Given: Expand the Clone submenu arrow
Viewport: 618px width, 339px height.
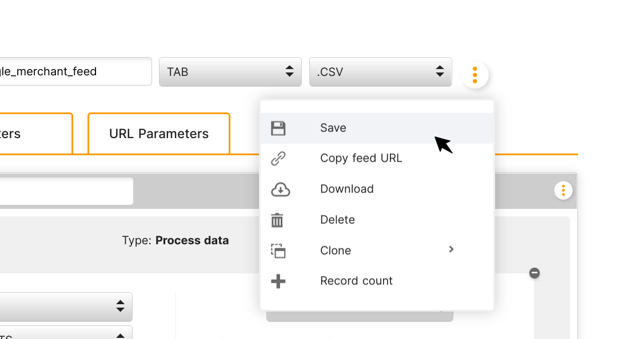Looking at the screenshot, I should 451,249.
